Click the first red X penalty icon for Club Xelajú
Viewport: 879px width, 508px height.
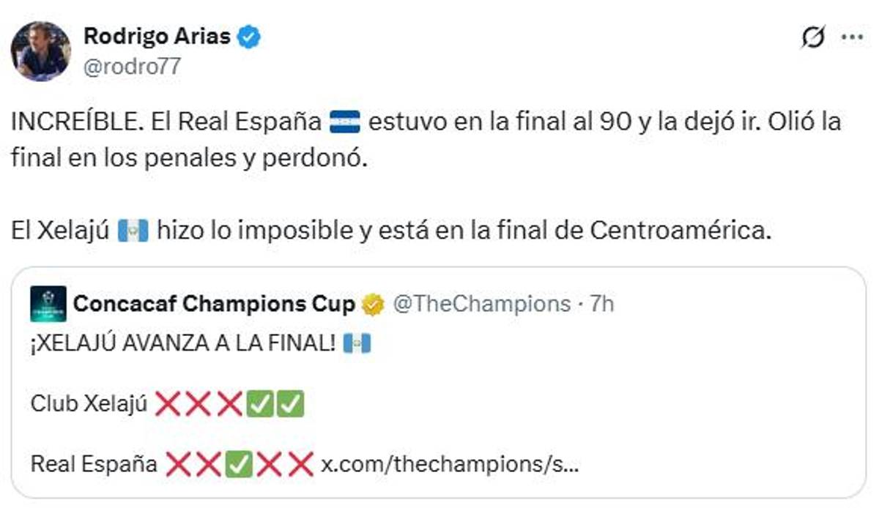[x=166, y=401]
